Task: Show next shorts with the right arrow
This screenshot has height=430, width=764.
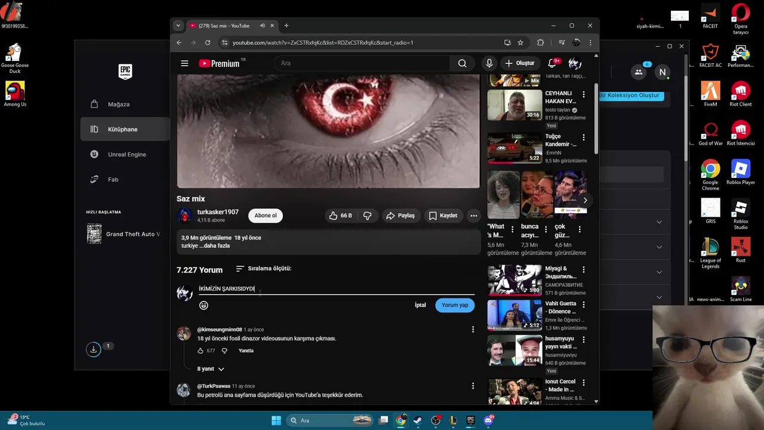Action: 585,200
